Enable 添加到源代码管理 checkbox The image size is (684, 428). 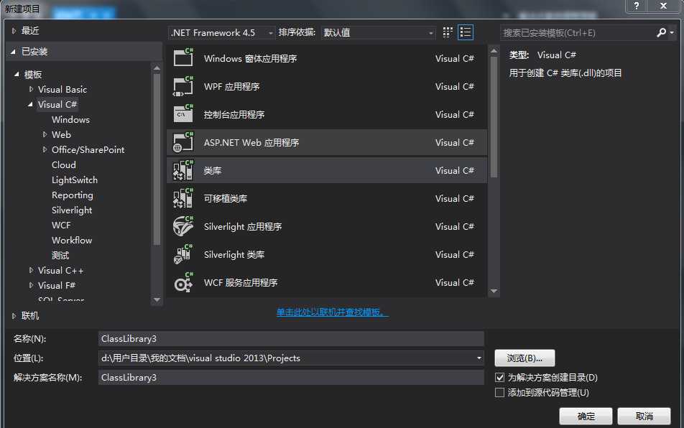tap(500, 393)
